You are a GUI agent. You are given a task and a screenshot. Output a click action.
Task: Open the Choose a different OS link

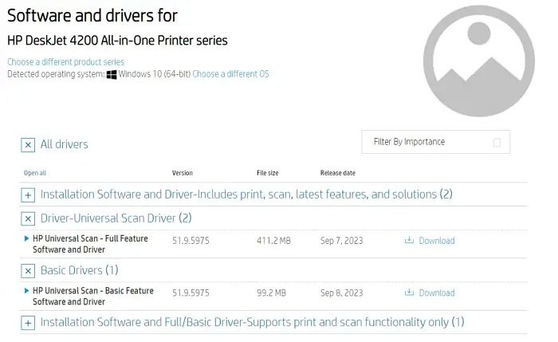coord(230,74)
